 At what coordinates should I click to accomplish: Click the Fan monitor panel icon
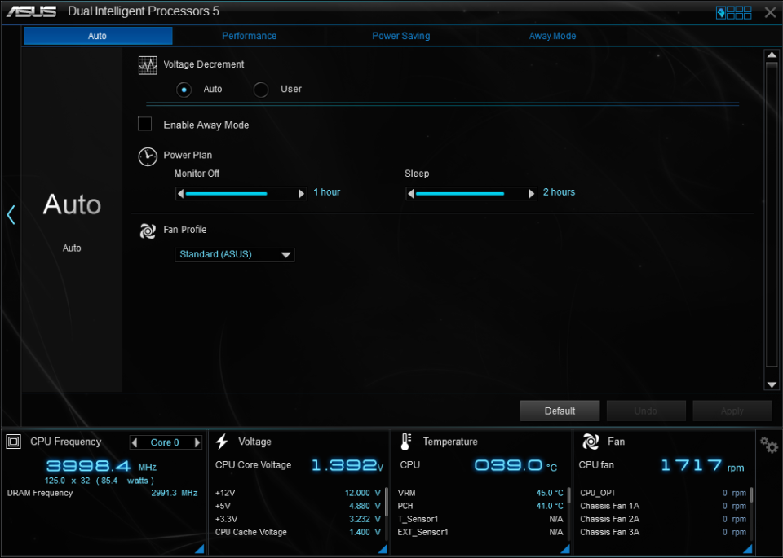[591, 442]
